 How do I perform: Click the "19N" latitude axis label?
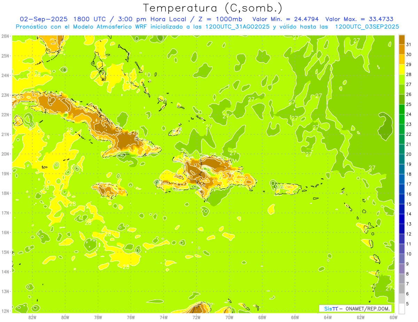(5, 174)
